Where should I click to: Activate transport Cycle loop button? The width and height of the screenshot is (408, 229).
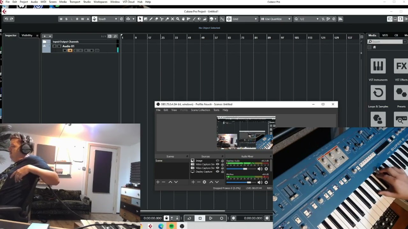[189, 218]
